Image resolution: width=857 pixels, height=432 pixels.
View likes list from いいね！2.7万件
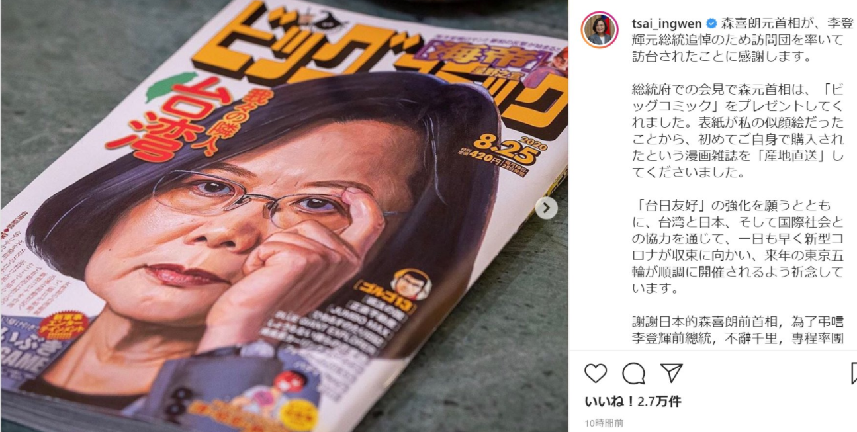(x=633, y=402)
